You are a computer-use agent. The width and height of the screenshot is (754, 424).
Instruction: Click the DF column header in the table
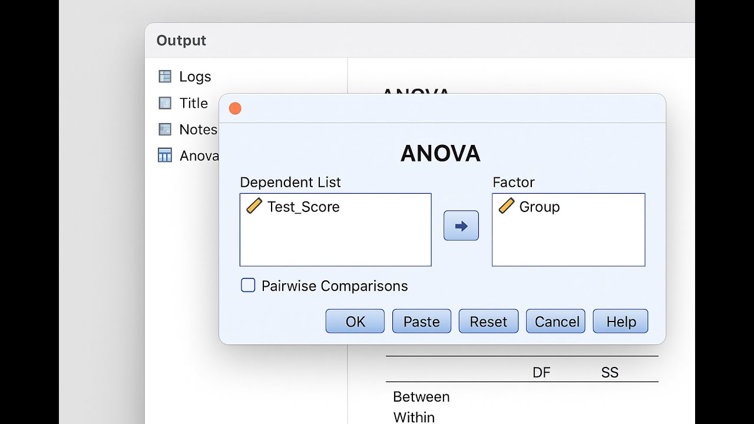coord(541,372)
